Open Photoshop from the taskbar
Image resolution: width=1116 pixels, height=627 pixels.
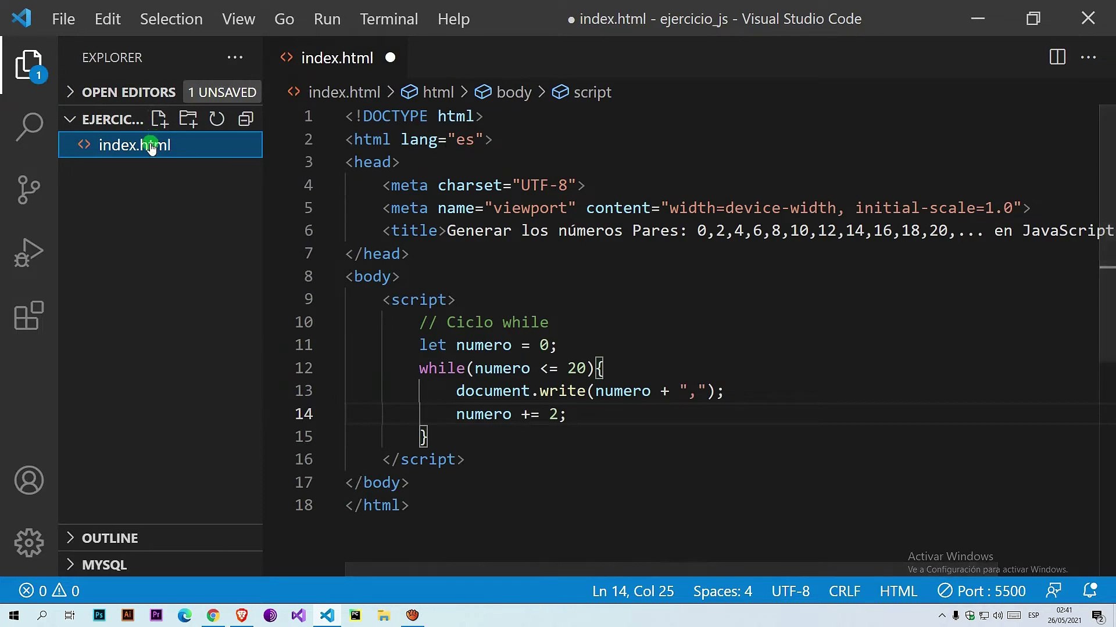pos(99,615)
